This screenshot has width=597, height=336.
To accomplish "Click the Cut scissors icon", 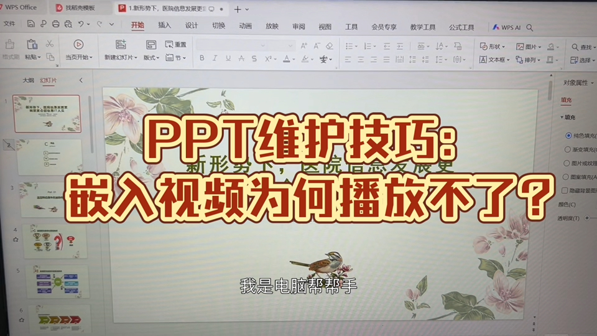I will point(50,44).
